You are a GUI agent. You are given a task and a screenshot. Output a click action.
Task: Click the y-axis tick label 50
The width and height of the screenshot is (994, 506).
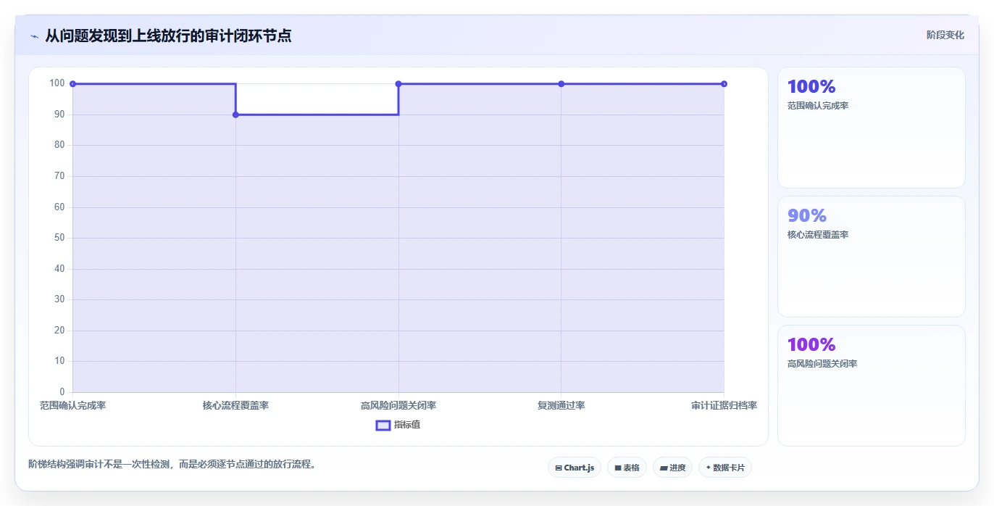pos(59,238)
